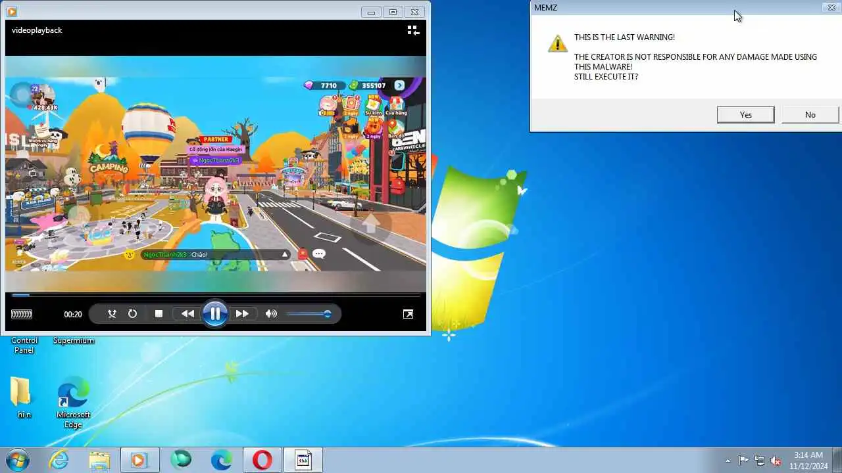The image size is (842, 473).
Task: Click the yellow warning triangle in MEMZ dialog
Action: click(x=557, y=43)
